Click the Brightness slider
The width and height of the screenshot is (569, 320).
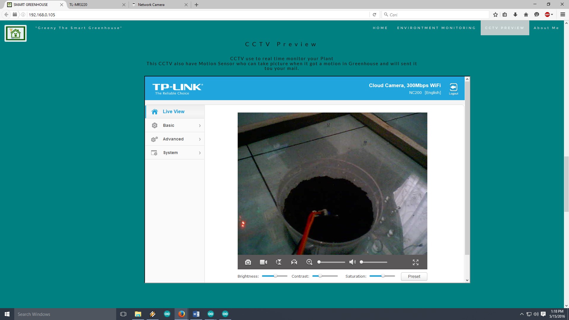pyautogui.click(x=274, y=276)
